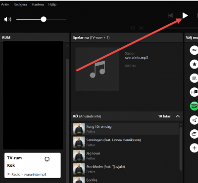198x183 pixels.
Task: Open the music library source icon
Action: (x=194, y=78)
